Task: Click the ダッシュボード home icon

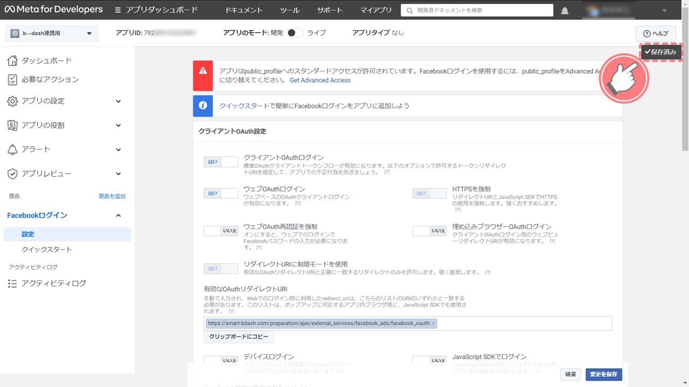Action: pyautogui.click(x=12, y=61)
